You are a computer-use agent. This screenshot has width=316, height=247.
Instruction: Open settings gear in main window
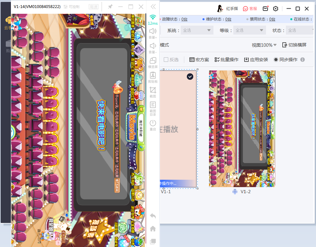(276, 9)
